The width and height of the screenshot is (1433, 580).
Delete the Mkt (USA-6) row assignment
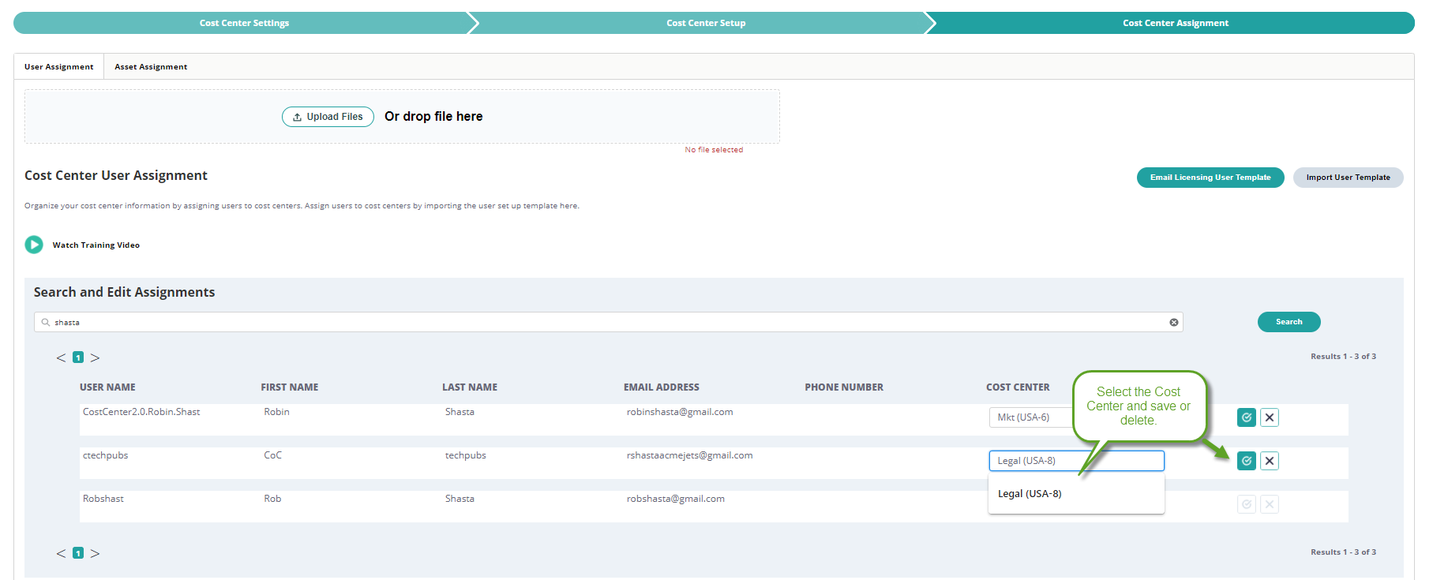click(1270, 417)
